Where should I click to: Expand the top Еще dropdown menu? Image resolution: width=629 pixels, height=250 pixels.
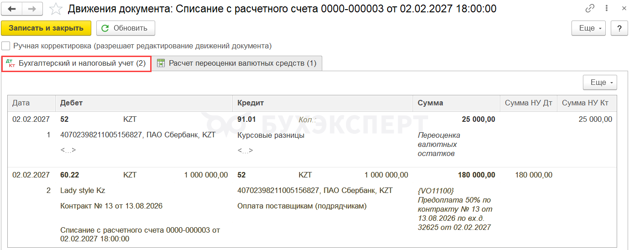[x=588, y=28]
